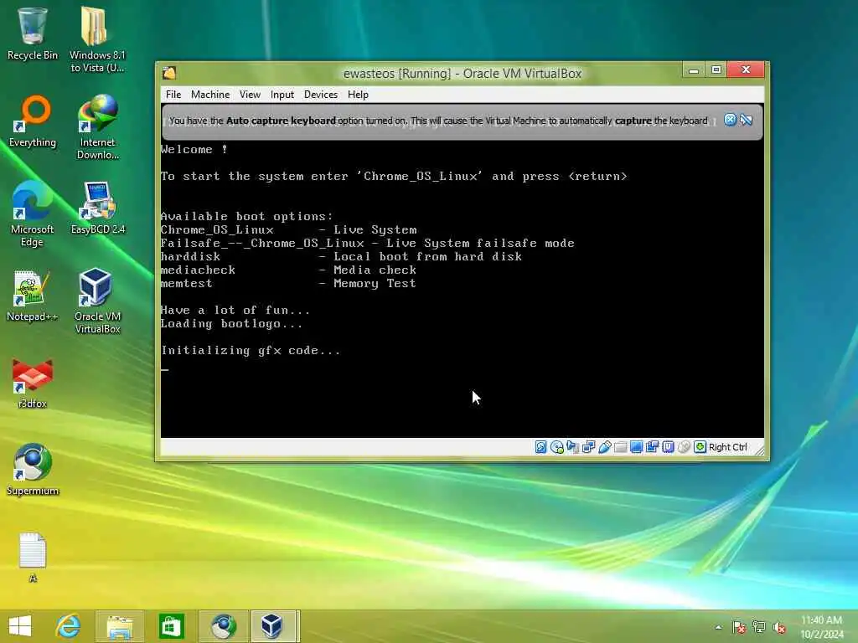Select the Internet Download Manager shortcut
This screenshot has width=858, height=643.
tap(97, 127)
